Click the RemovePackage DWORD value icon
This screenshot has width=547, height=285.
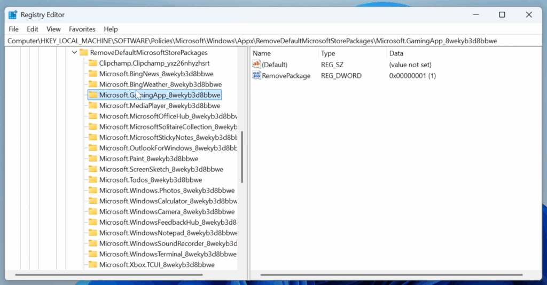pos(256,76)
